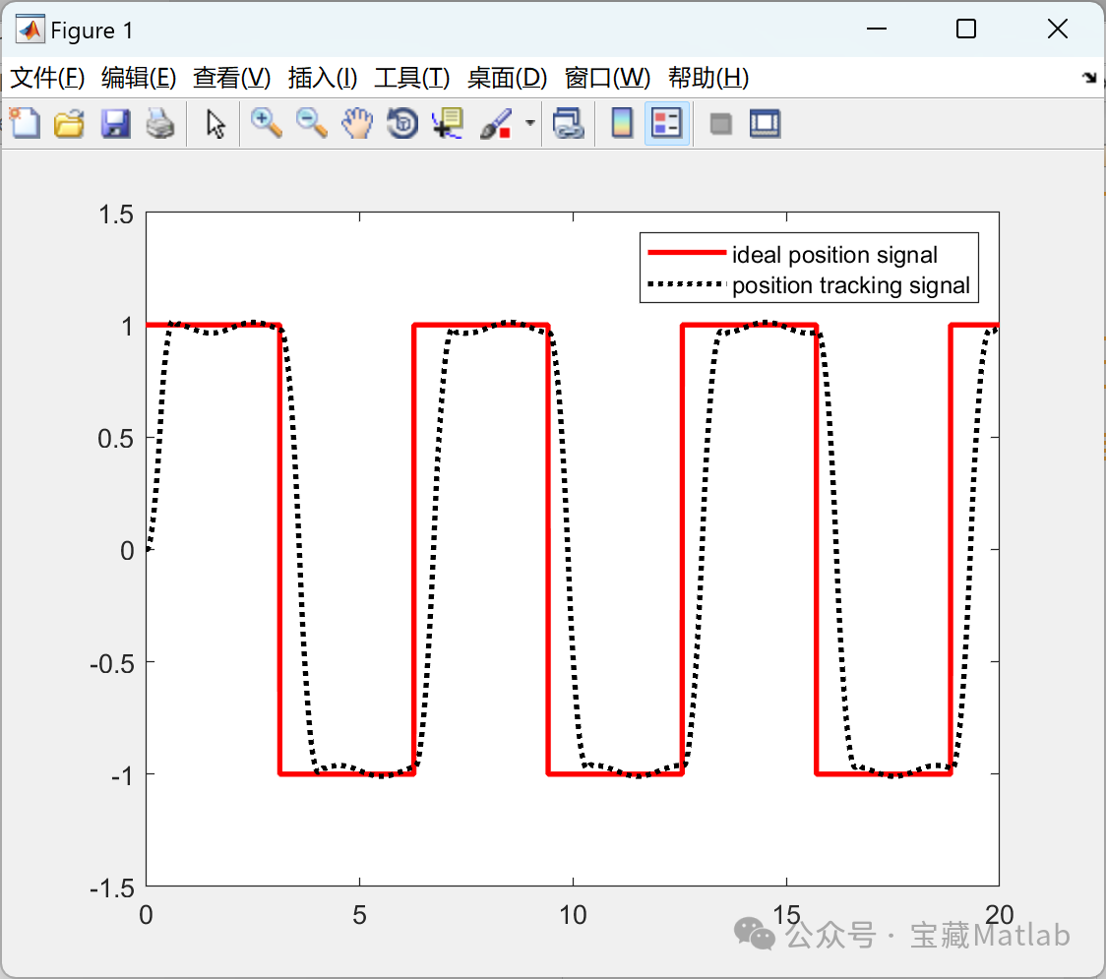The height and width of the screenshot is (979, 1106).
Task: Minimize the Figure 1 window
Action: [876, 29]
